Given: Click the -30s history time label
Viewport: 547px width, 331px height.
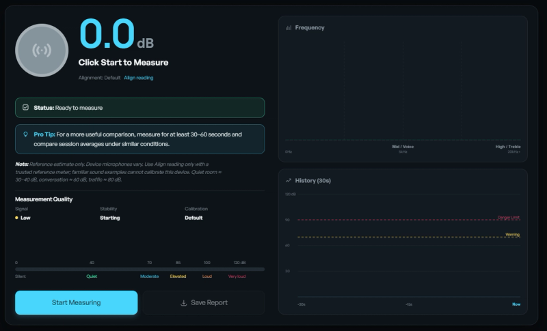Looking at the screenshot, I should click(302, 304).
